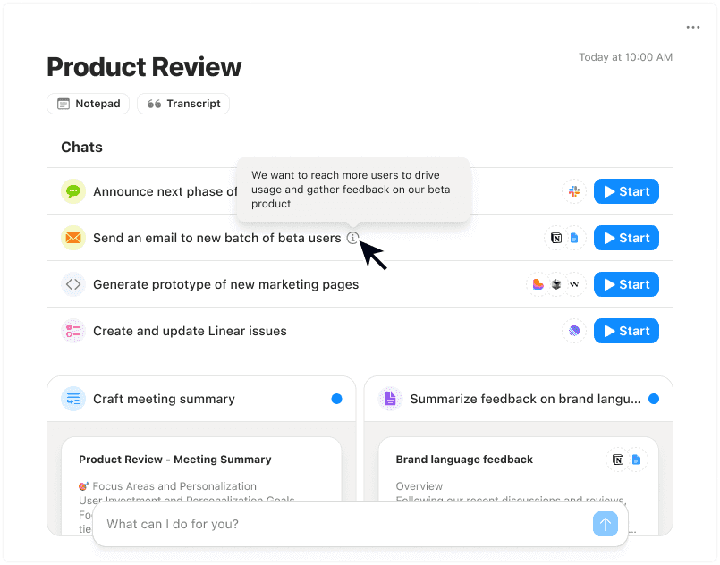Open the Transcript tab
The height and width of the screenshot is (565, 720).
(182, 103)
